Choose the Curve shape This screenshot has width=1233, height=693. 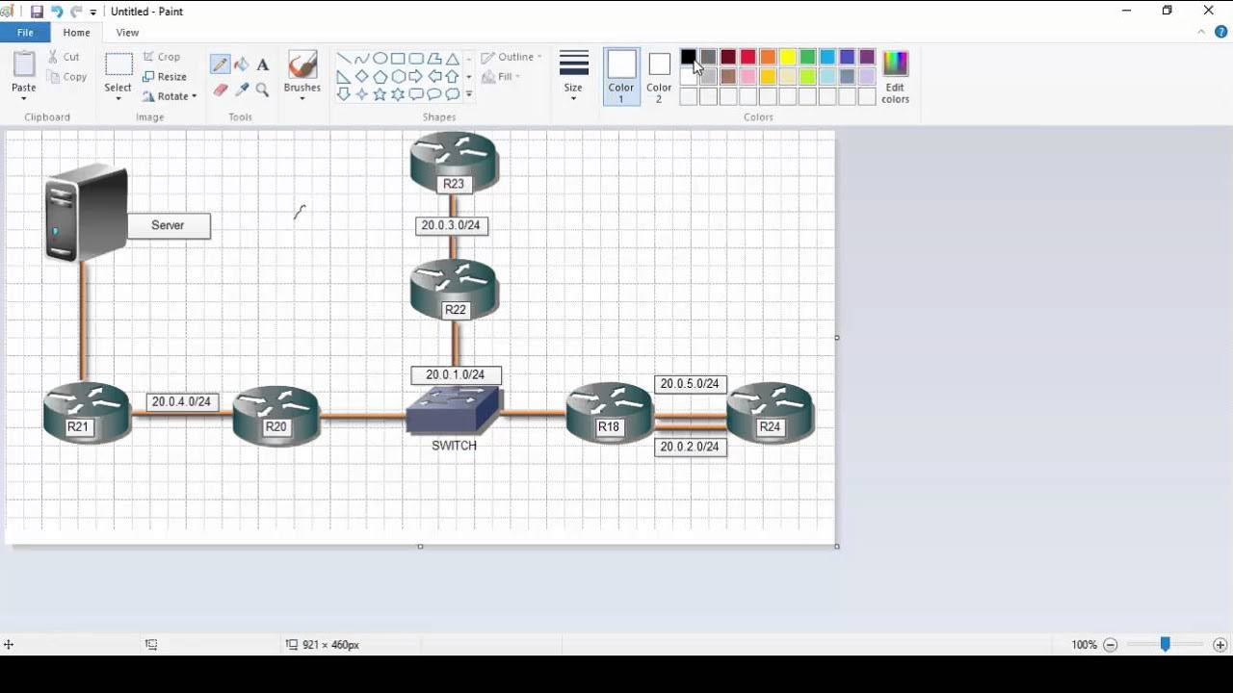361,59
